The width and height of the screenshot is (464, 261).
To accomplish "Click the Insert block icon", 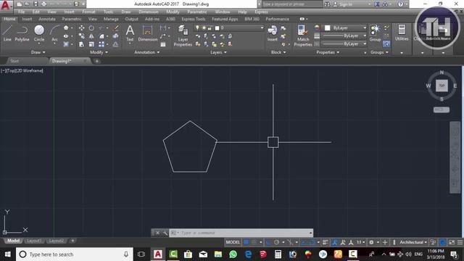I will [x=273, y=33].
